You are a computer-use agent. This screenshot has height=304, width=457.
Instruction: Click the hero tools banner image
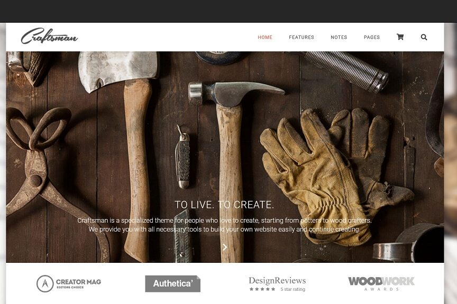225,157
